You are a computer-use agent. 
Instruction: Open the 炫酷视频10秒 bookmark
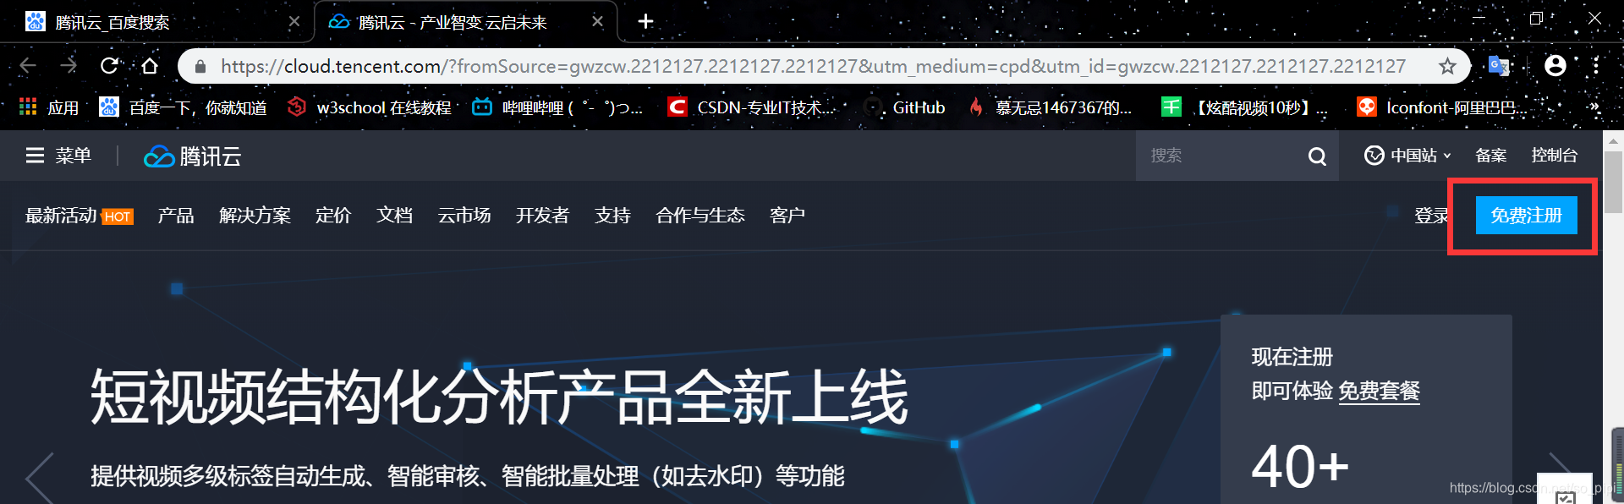tap(1244, 107)
